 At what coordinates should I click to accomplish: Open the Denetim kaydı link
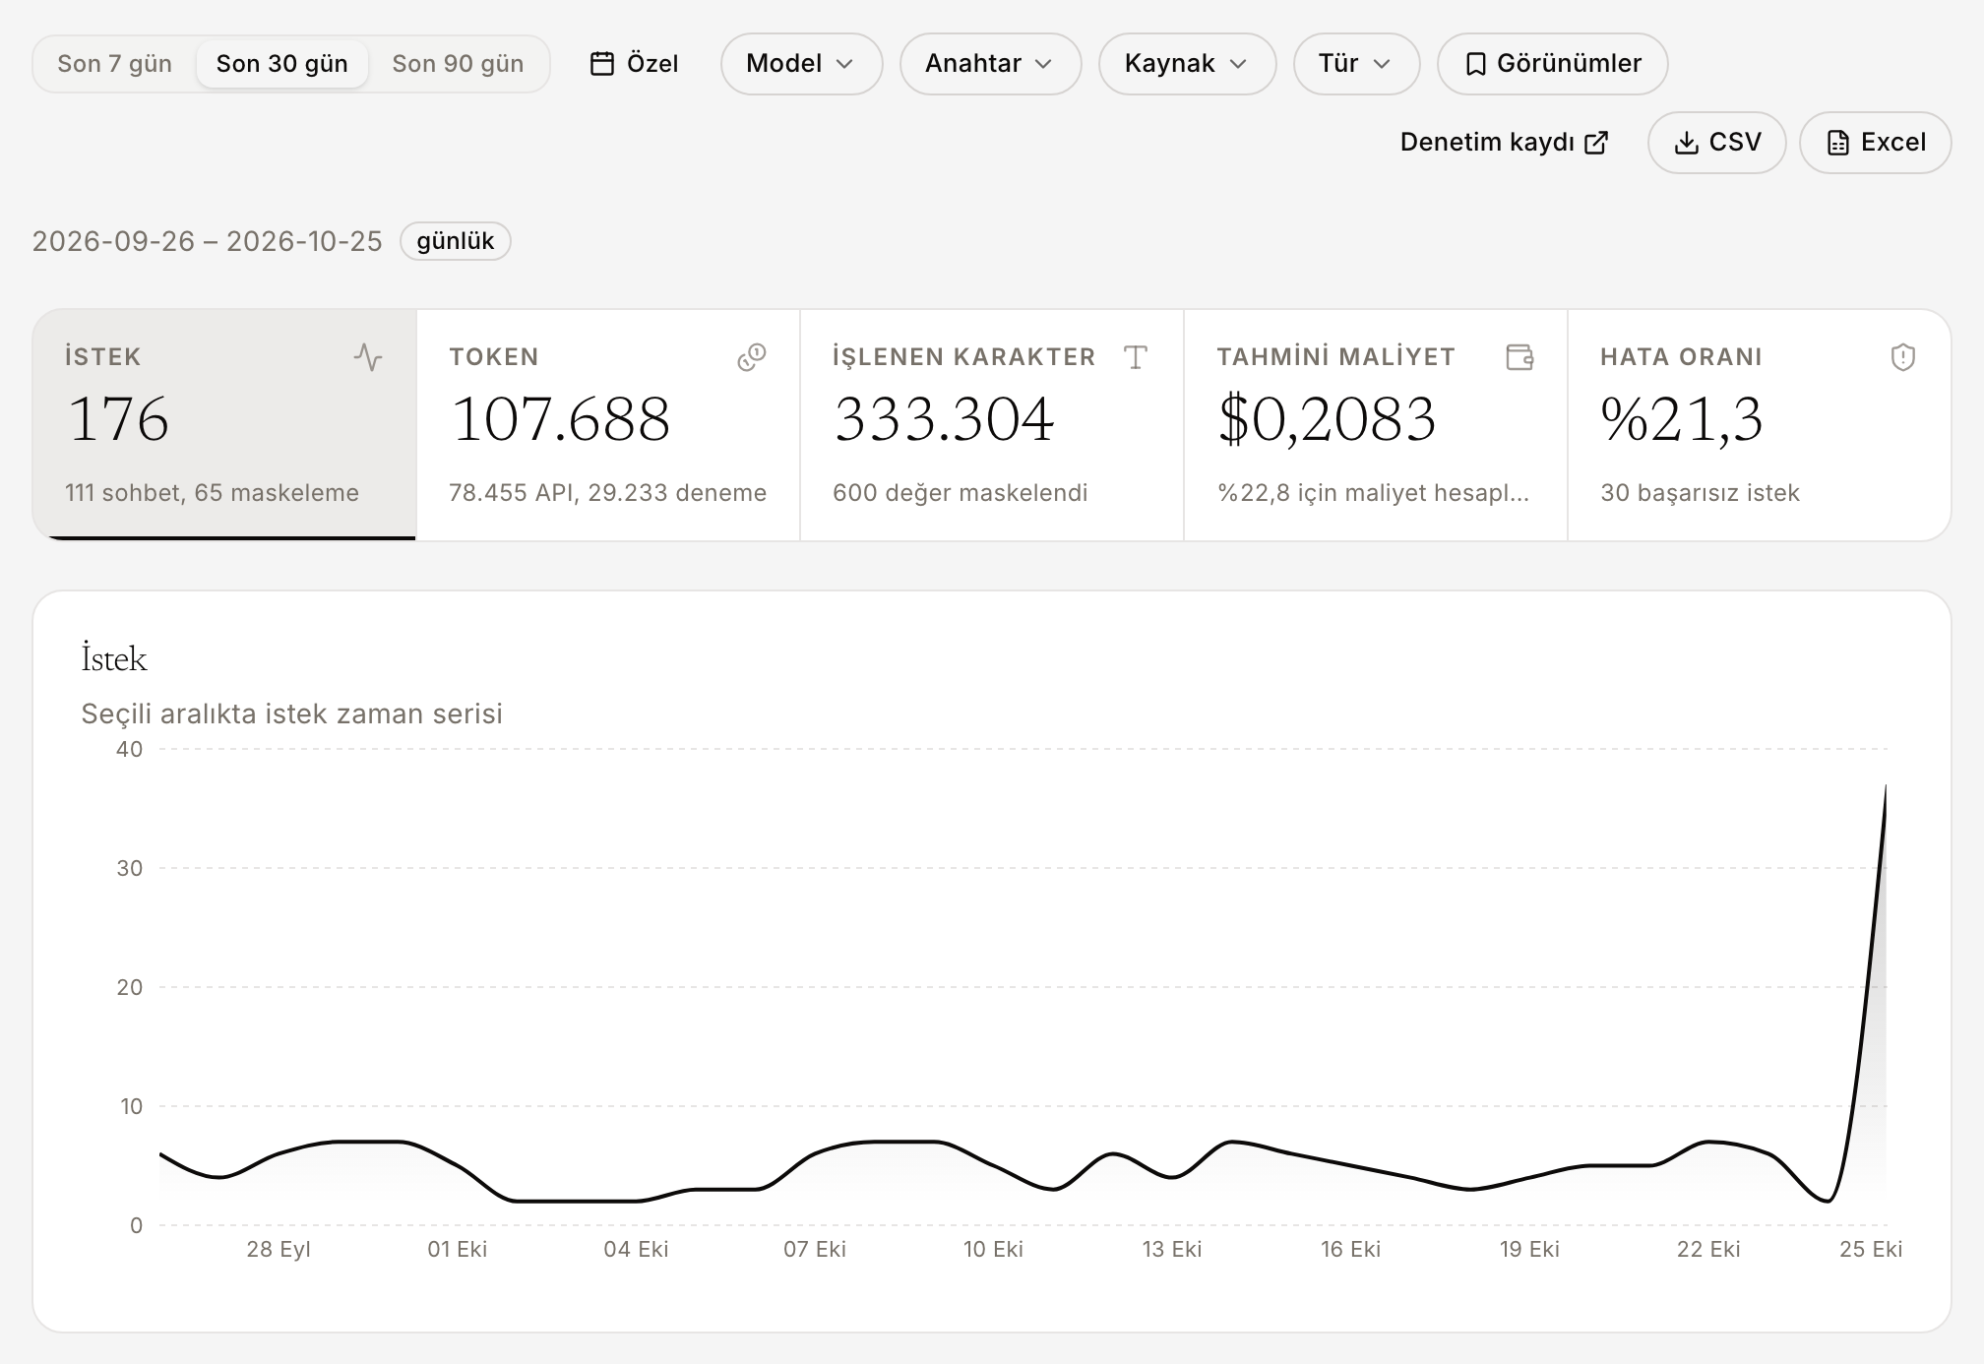[1504, 143]
